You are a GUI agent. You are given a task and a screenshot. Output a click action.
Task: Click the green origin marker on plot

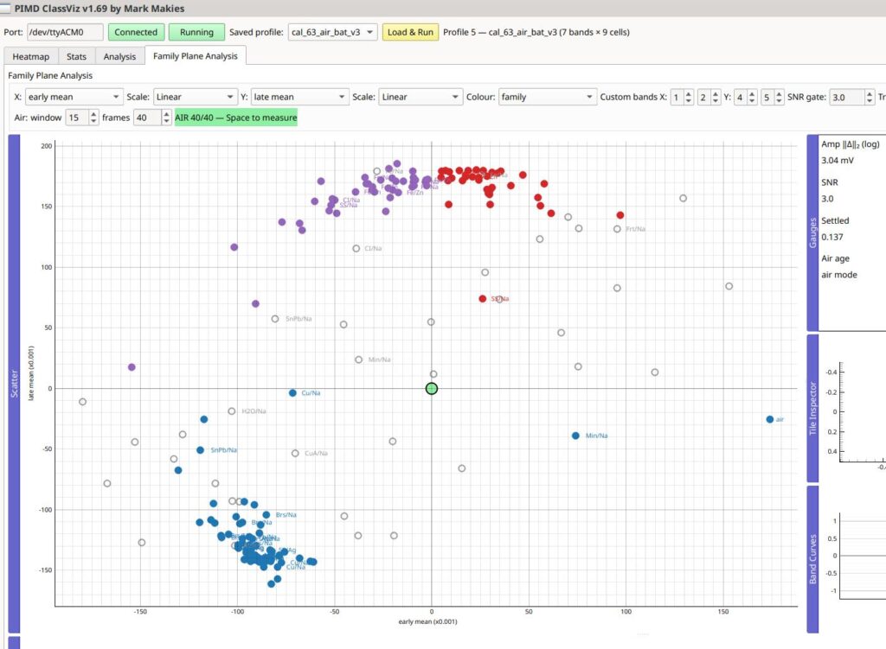(x=432, y=388)
